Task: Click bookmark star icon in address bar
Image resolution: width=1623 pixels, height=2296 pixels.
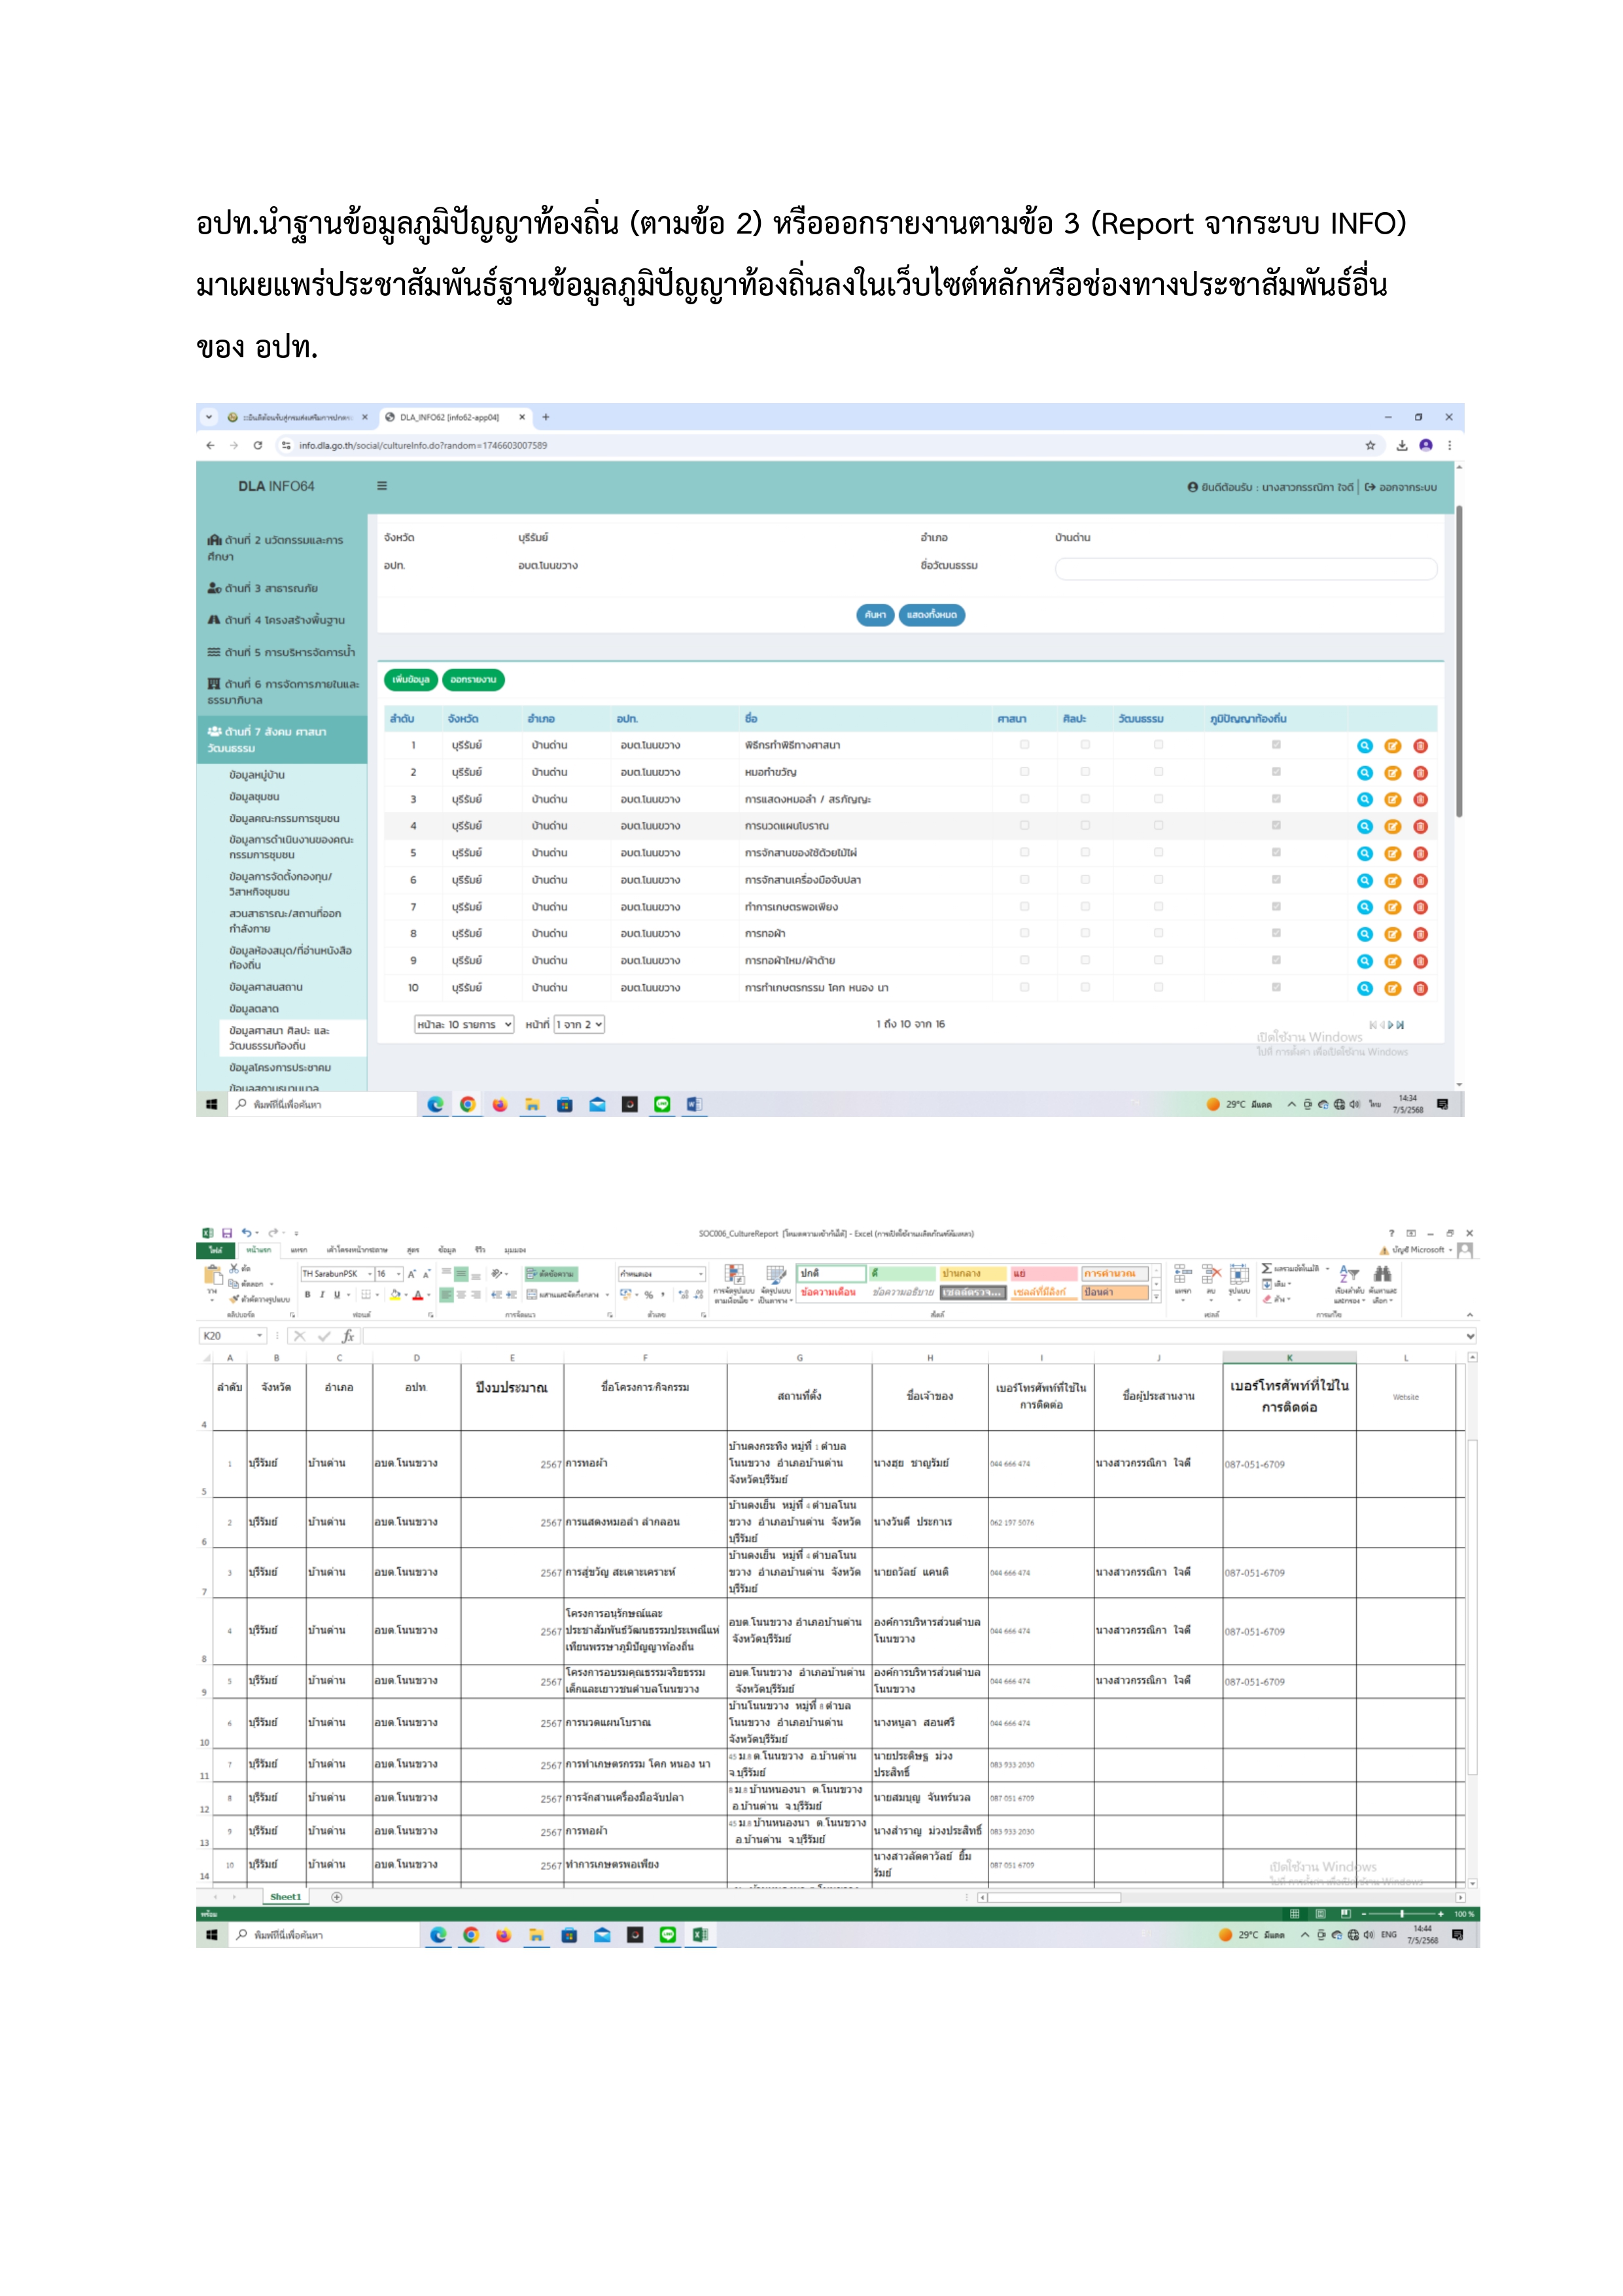Action: click(1370, 446)
